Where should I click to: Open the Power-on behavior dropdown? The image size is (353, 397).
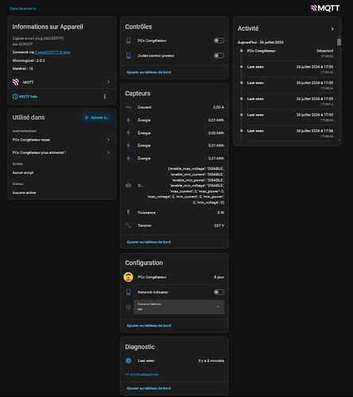pyautogui.click(x=179, y=307)
